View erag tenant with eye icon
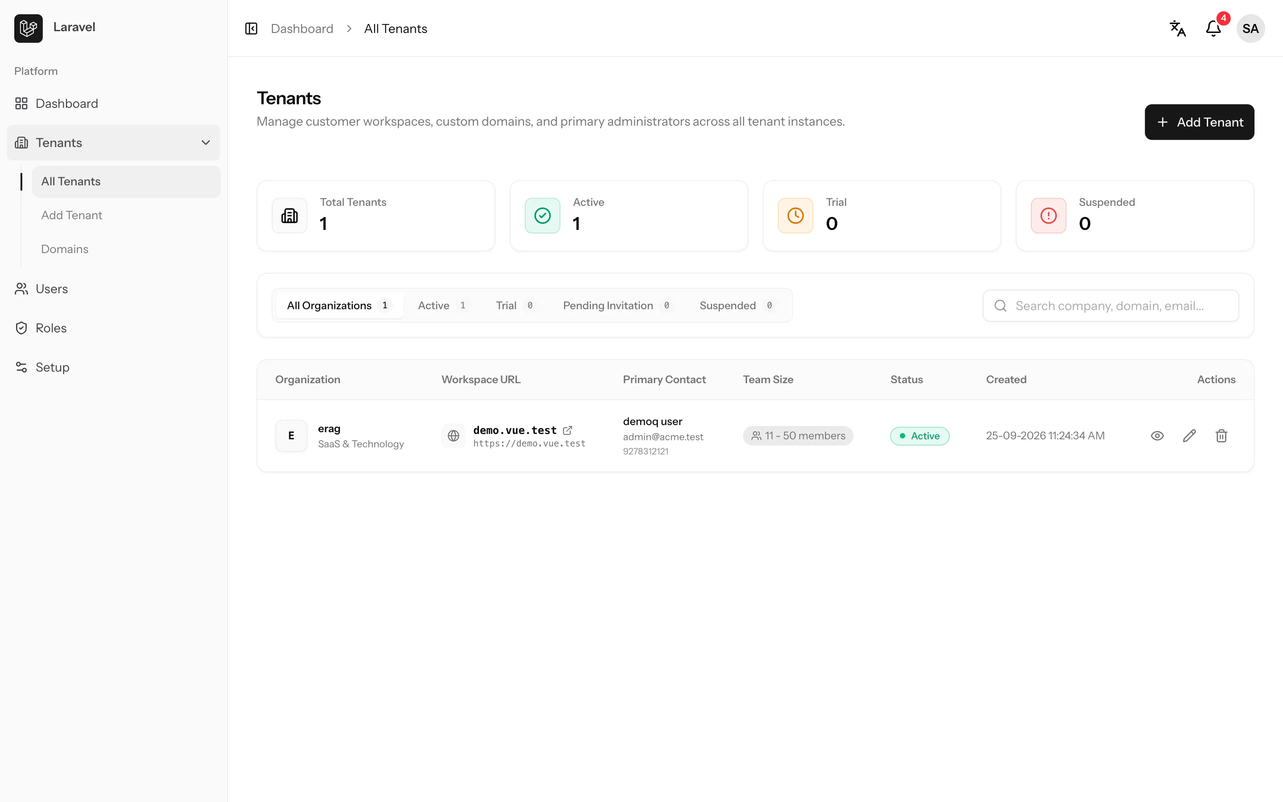 click(1157, 436)
